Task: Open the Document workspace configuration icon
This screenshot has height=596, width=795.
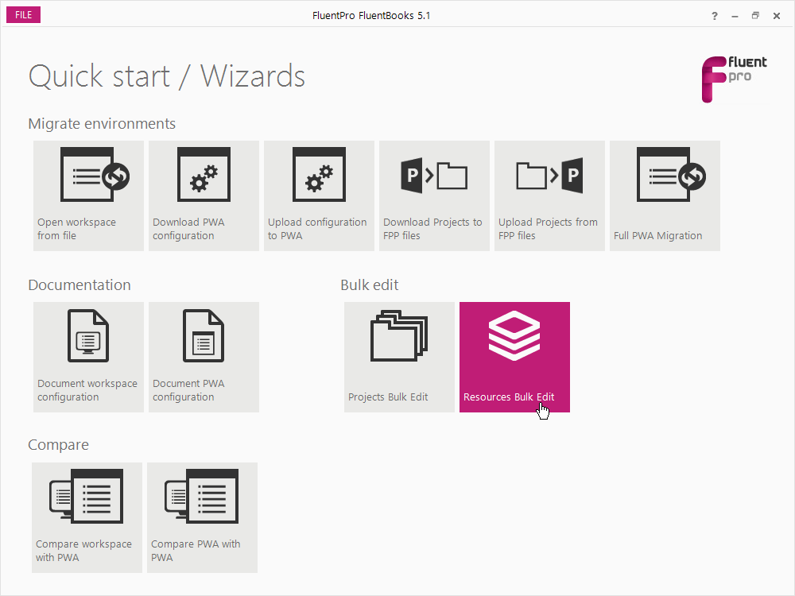Action: 88,335
